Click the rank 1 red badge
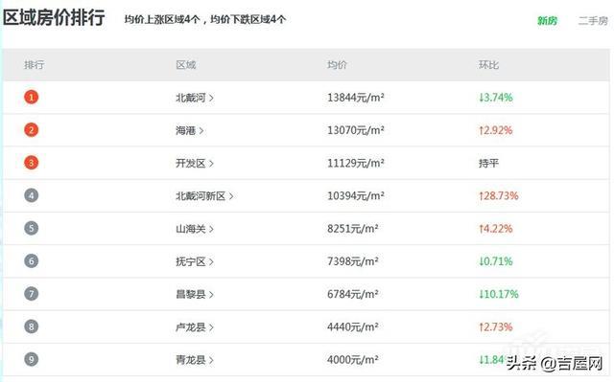614x382 pixels. (x=32, y=97)
